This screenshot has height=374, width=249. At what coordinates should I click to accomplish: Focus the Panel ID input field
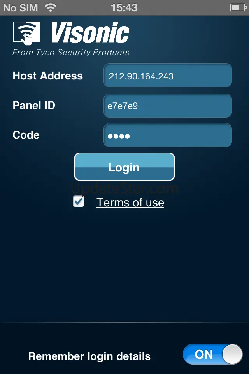click(168, 106)
